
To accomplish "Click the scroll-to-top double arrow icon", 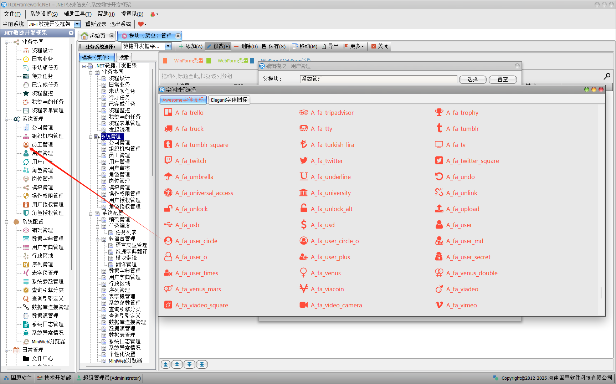I will tap(165, 364).
